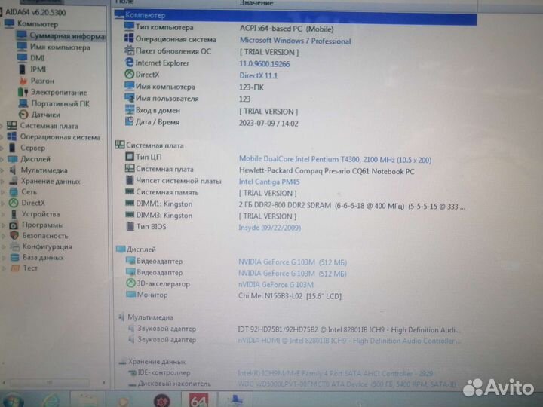This screenshot has height=407, width=543.
Task: Open Internet Explorer from the taskbar
Action: click(52, 401)
